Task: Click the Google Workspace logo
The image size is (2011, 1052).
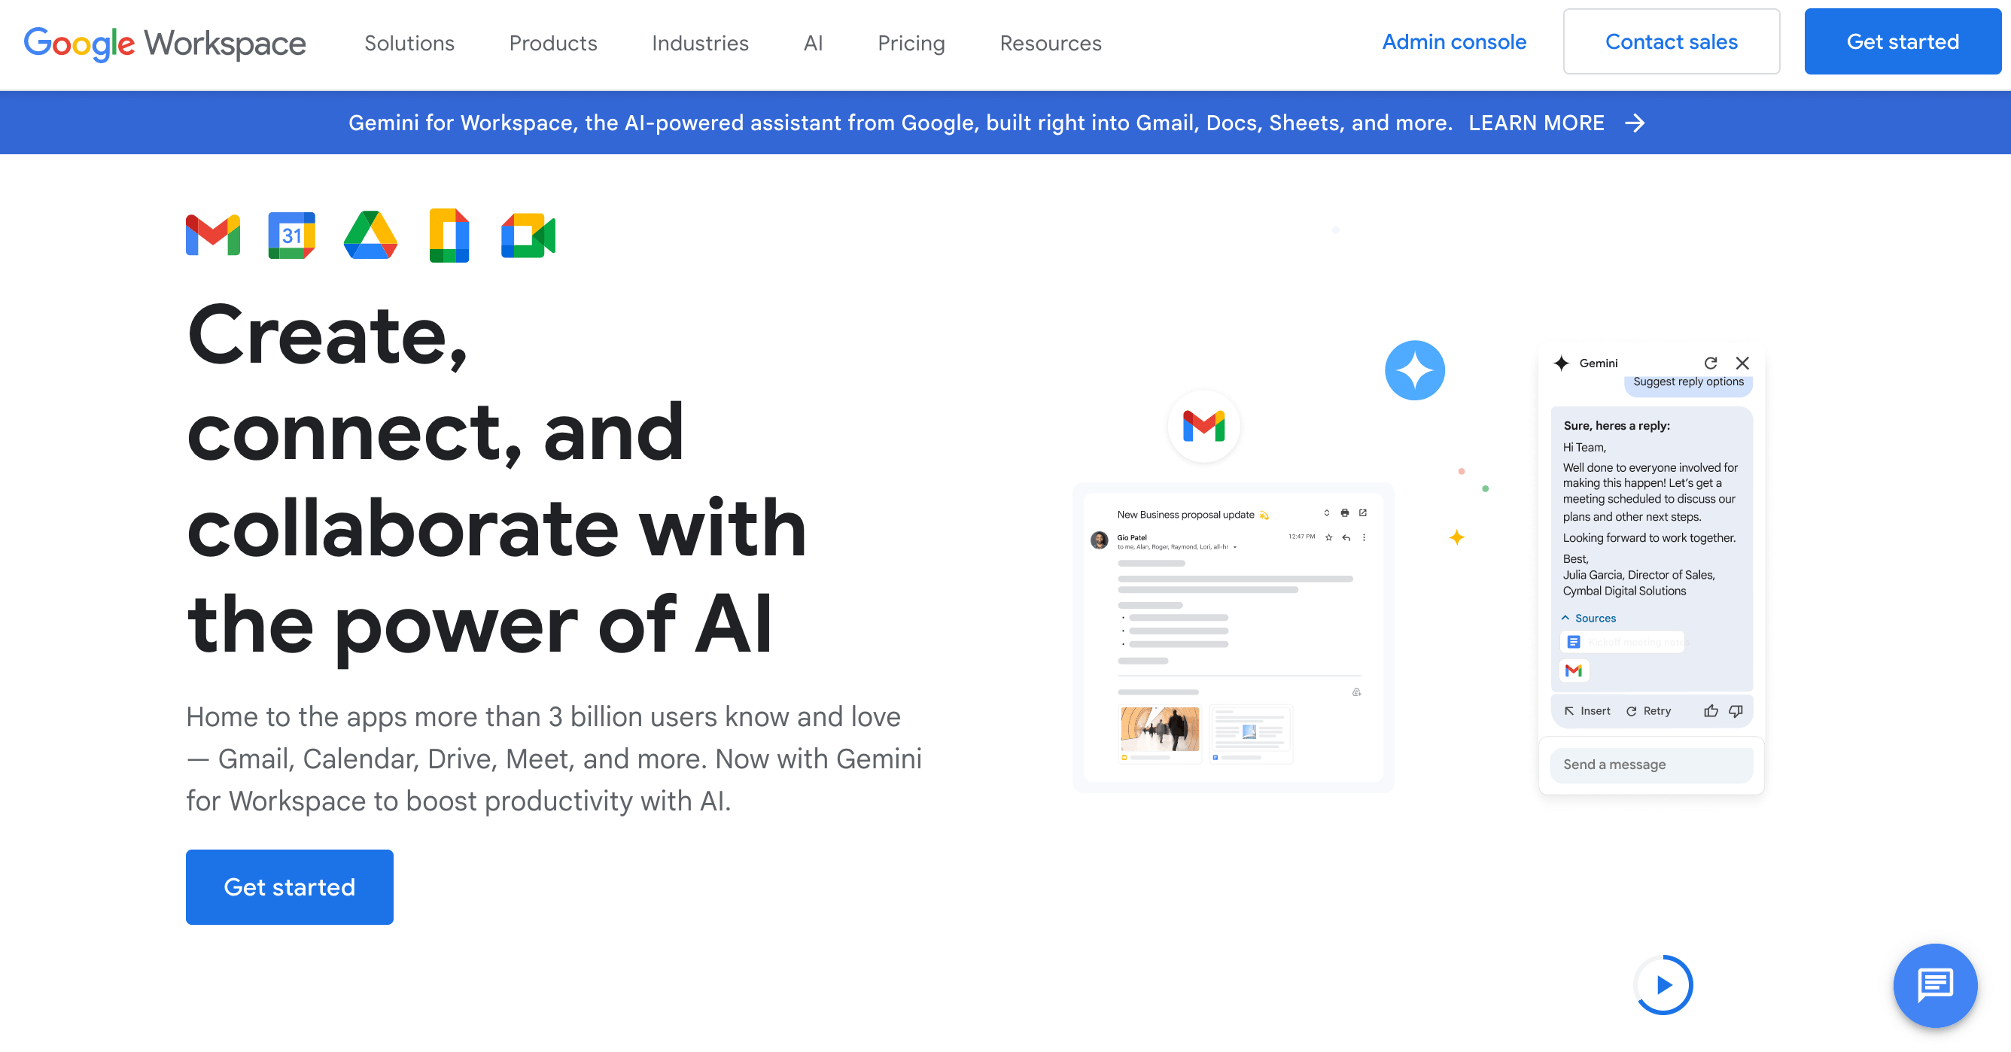Action: click(x=165, y=43)
